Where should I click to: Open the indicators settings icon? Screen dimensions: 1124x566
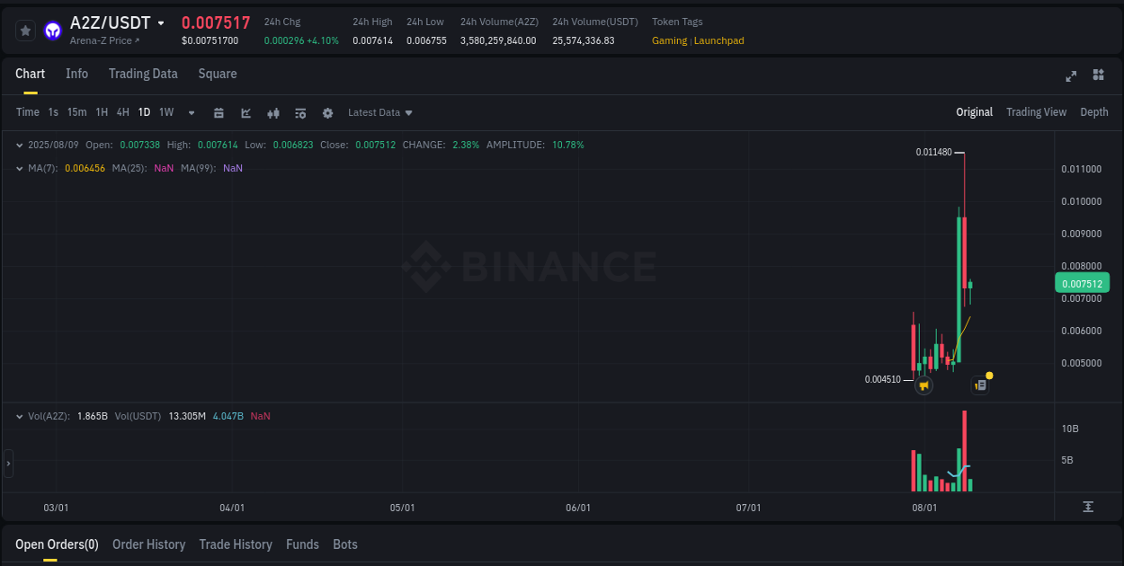(299, 112)
